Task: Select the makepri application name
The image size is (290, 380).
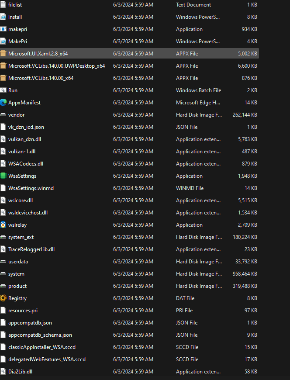Action: point(17,29)
